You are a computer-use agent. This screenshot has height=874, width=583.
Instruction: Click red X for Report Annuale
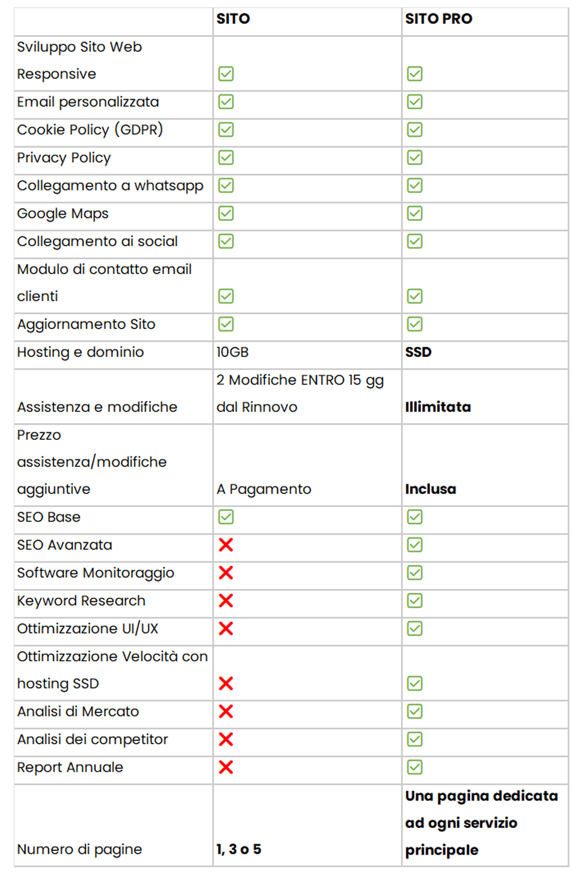coord(226,767)
